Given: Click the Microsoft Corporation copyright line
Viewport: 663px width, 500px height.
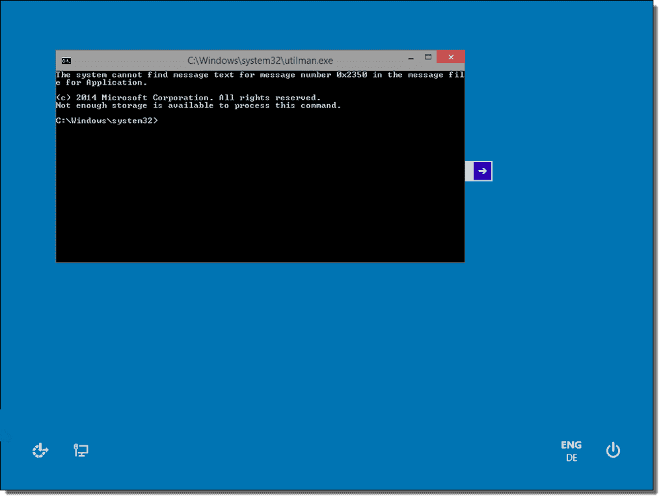Looking at the screenshot, I should pyautogui.click(x=188, y=98).
